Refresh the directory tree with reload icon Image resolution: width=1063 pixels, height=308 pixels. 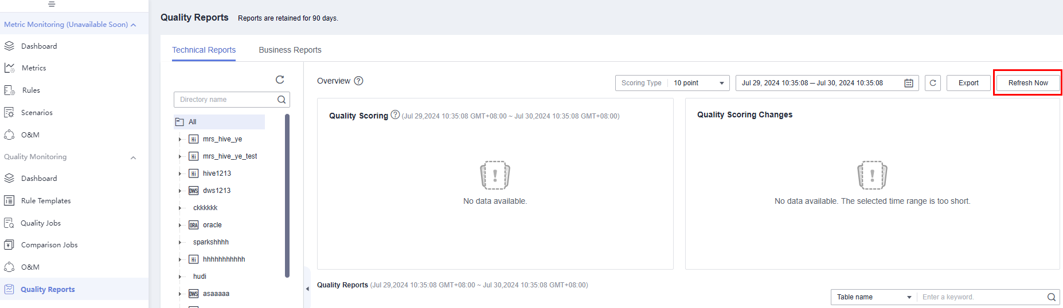[x=280, y=80]
